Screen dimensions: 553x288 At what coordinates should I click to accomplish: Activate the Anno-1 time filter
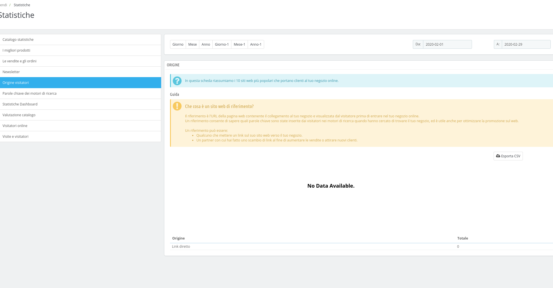pyautogui.click(x=256, y=44)
